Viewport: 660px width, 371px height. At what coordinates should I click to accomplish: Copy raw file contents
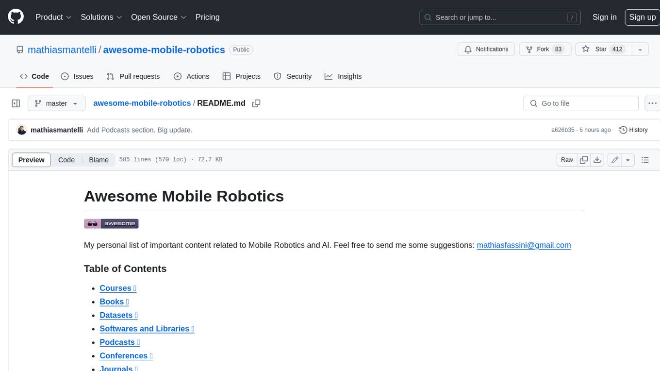[584, 160]
